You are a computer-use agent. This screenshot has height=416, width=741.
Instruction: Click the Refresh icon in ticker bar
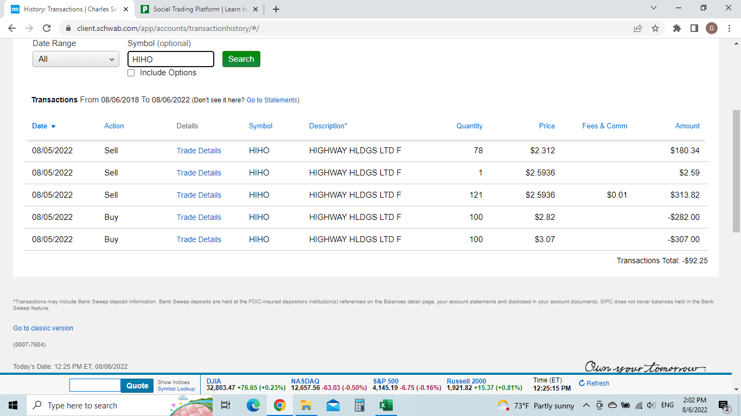[x=582, y=383]
